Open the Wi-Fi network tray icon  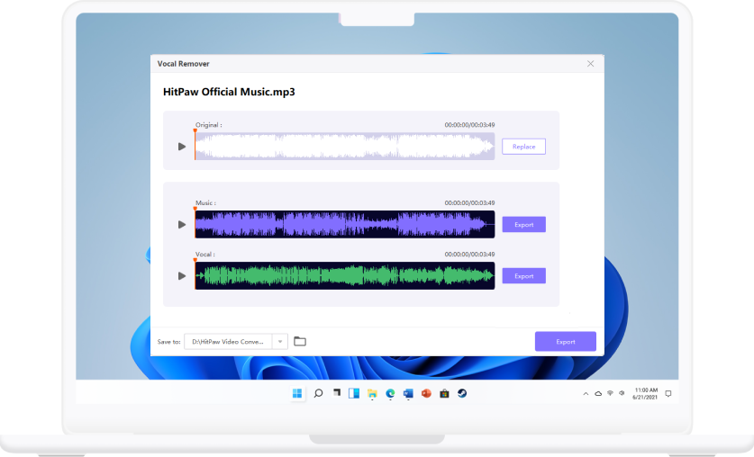(x=610, y=393)
